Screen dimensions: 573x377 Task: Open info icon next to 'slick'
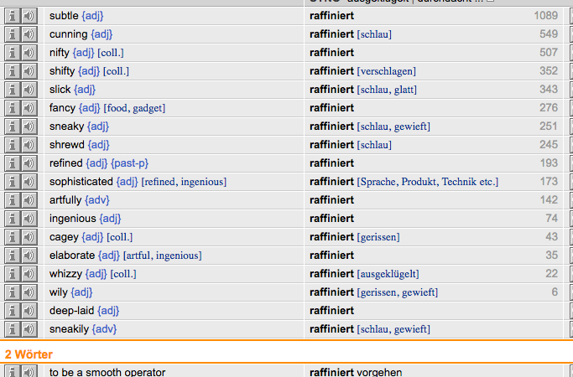[12, 90]
